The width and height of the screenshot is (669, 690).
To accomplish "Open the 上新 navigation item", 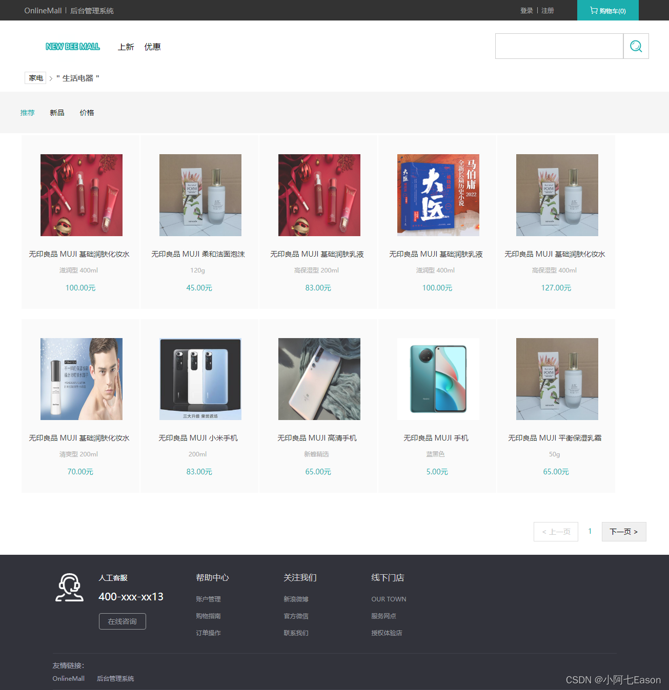I will 126,47.
